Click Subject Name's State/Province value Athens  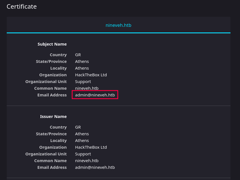click(x=82, y=61)
